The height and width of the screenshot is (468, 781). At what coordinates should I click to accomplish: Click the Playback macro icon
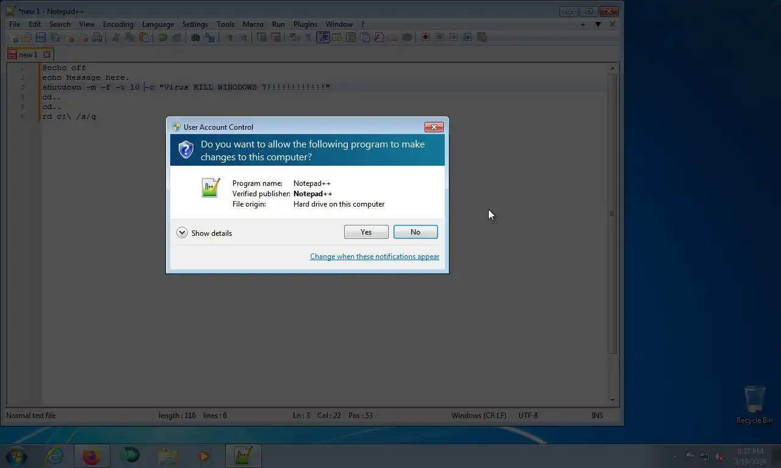pos(453,37)
